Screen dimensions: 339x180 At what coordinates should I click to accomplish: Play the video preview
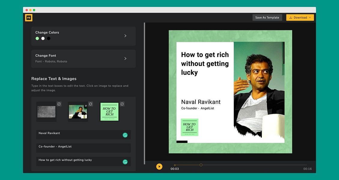(x=159, y=166)
